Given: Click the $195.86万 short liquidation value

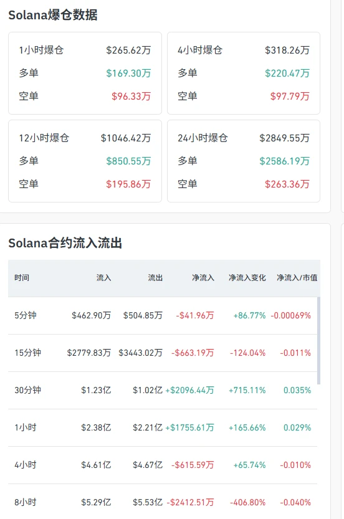Looking at the screenshot, I should (x=128, y=184).
